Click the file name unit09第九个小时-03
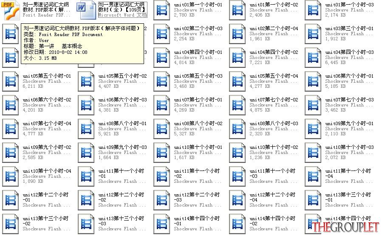382x235 pixels. [x=122, y=147]
